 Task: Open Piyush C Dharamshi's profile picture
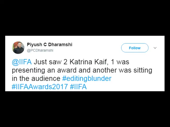click(18, 48)
